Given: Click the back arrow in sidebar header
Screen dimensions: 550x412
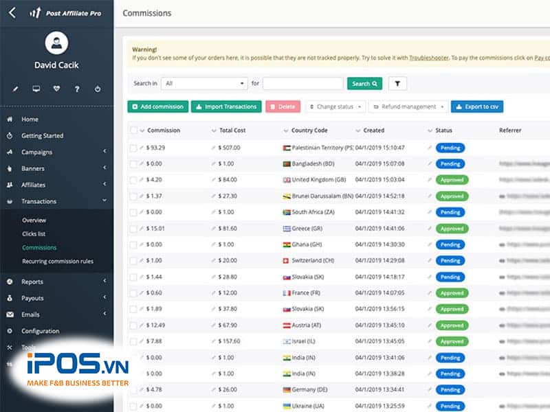Looking at the screenshot, I should click(x=12, y=12).
